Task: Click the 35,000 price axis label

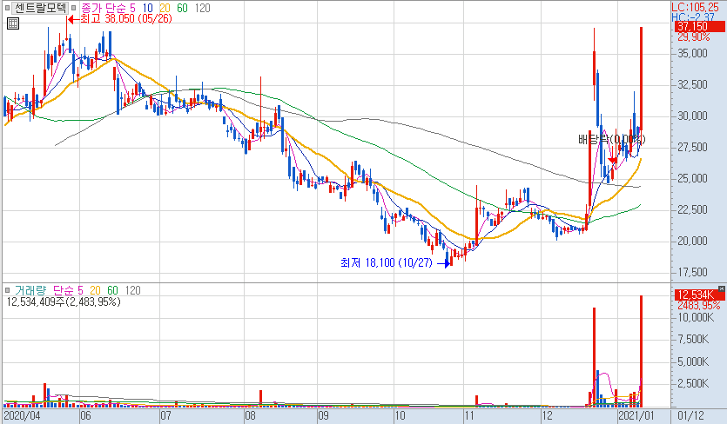Action: (693, 54)
